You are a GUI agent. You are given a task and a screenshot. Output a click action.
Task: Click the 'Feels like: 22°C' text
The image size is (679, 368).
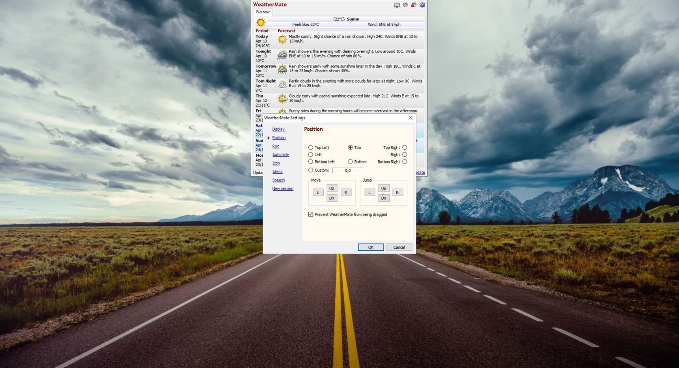point(306,24)
